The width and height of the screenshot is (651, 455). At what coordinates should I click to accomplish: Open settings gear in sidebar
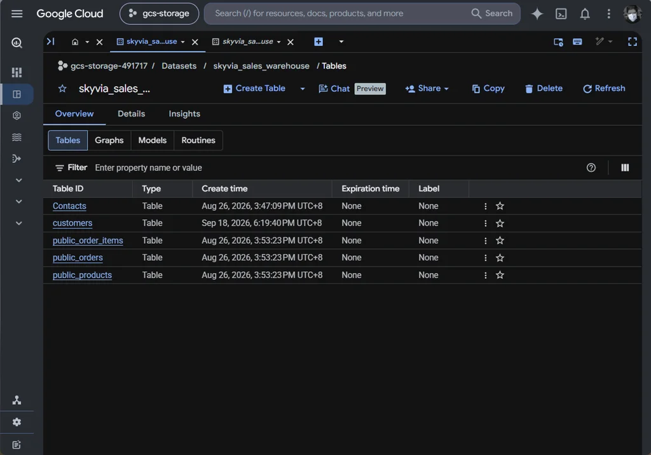tap(17, 422)
